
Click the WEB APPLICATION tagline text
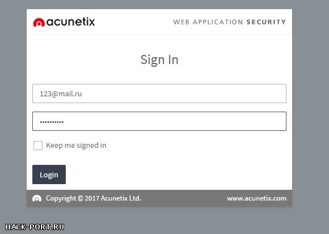point(208,22)
